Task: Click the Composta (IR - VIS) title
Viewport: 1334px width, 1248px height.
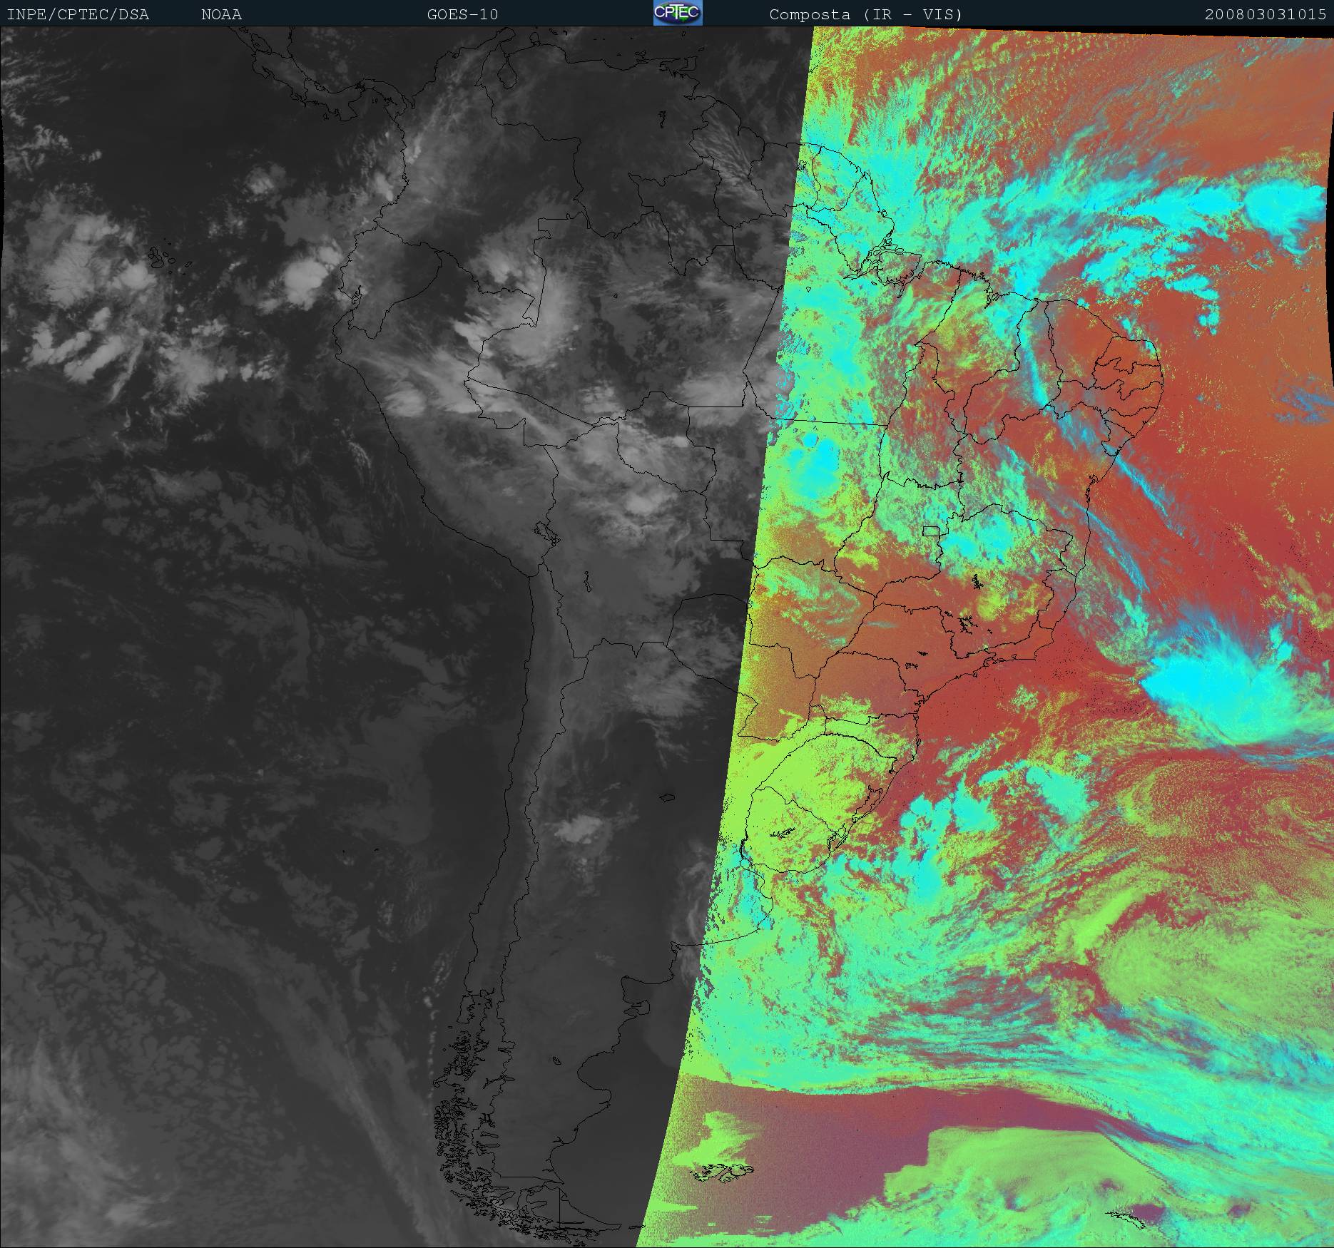Action: click(x=865, y=14)
